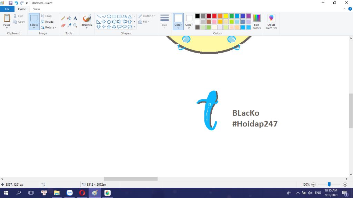Activate Color 2 background selector

point(189,22)
